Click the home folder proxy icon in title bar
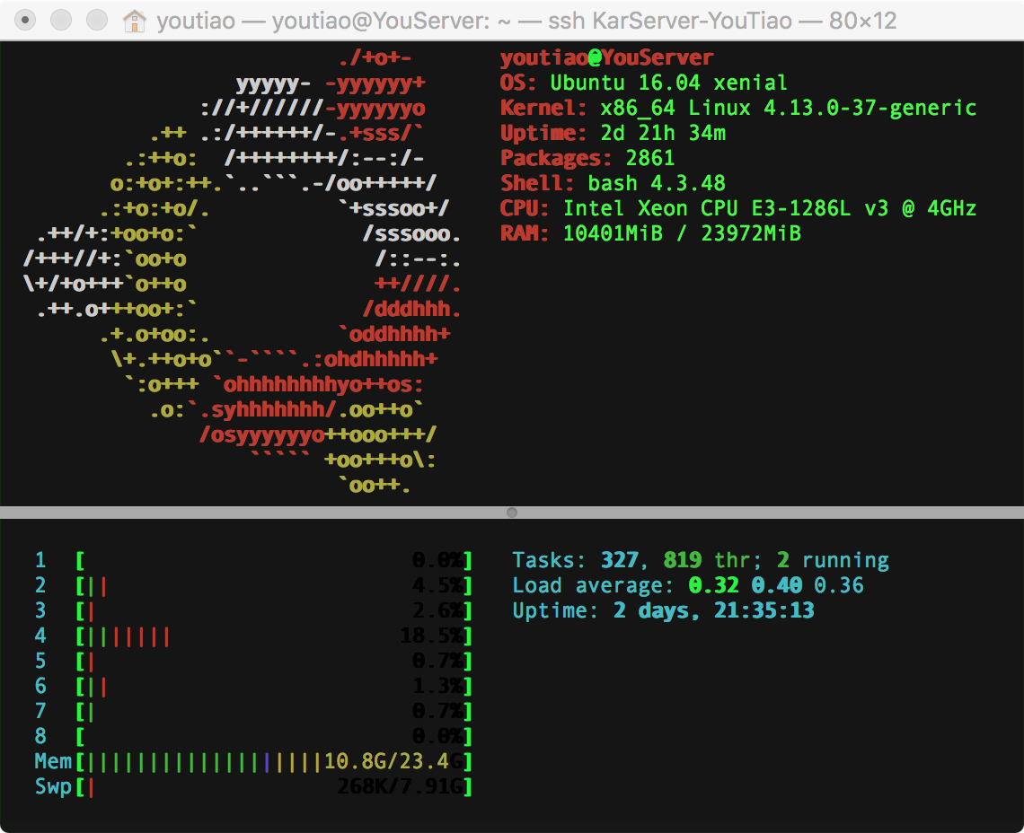 pyautogui.click(x=135, y=21)
